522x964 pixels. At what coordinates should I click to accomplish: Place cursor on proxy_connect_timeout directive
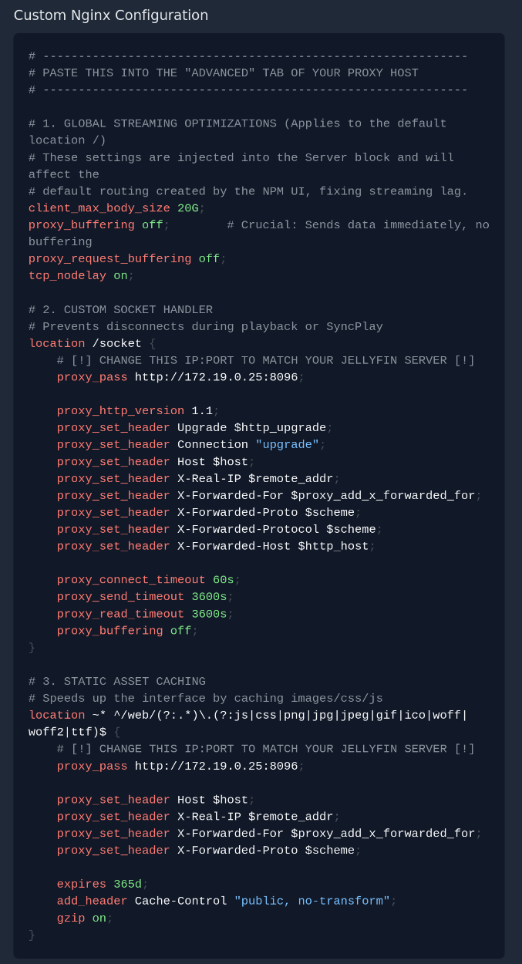(x=131, y=580)
